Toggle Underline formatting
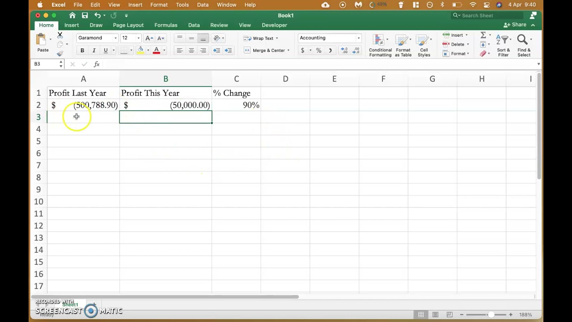 pyautogui.click(x=105, y=51)
